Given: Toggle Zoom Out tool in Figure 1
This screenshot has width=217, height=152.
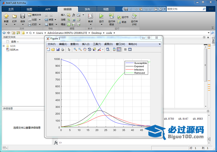Looking at the screenshot, I should click(x=80, y=50).
